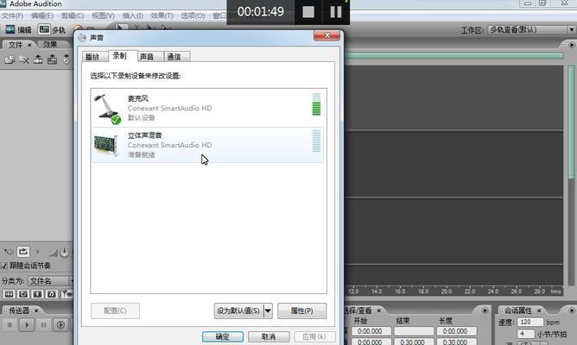Screen dimensions: 577x345
Task: Click the 速度 tempo field showing 120
Action: (530, 323)
